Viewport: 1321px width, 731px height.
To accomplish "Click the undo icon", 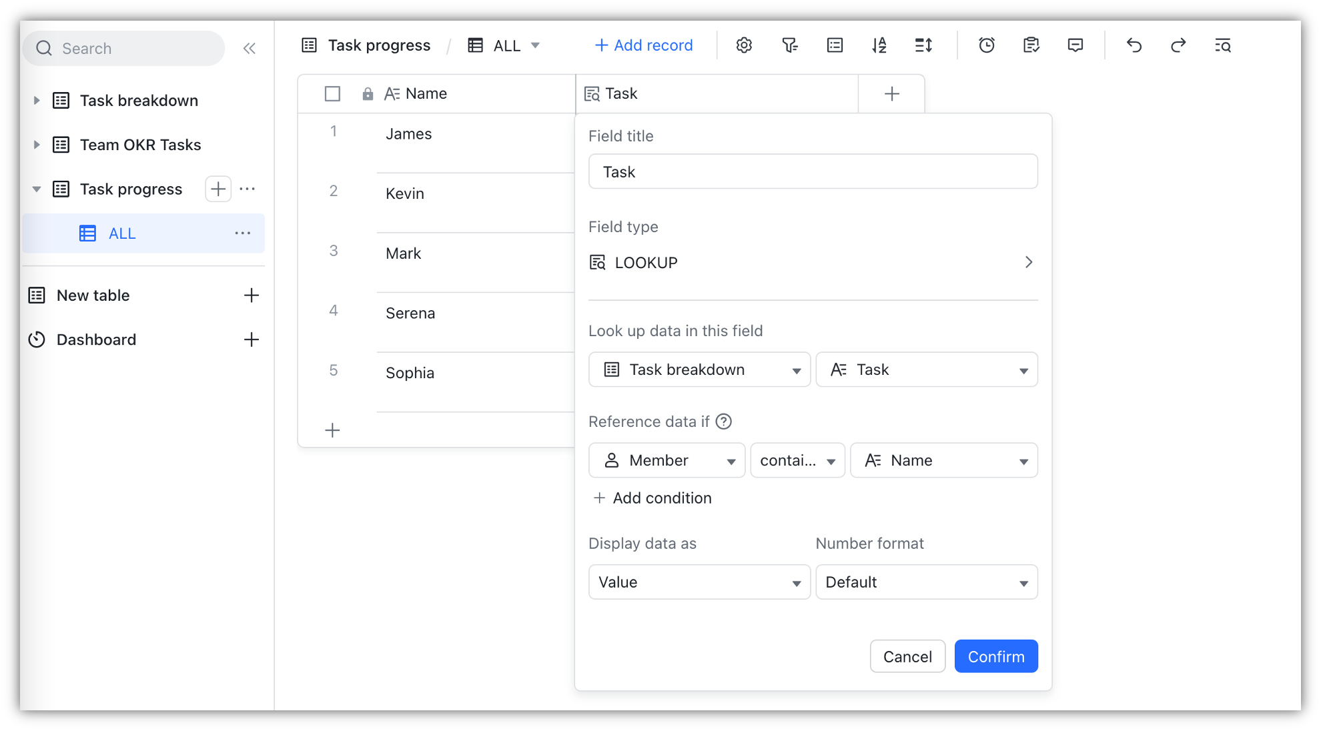I will [1134, 45].
